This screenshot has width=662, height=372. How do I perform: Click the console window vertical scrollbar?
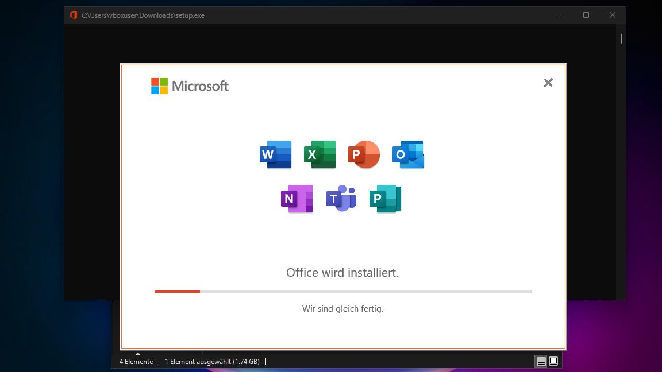coord(621,39)
